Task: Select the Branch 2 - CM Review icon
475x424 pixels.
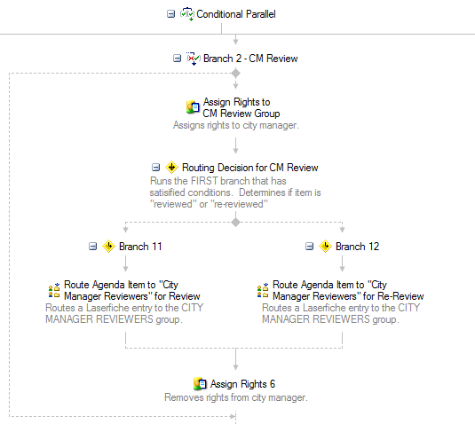Action: (x=194, y=59)
